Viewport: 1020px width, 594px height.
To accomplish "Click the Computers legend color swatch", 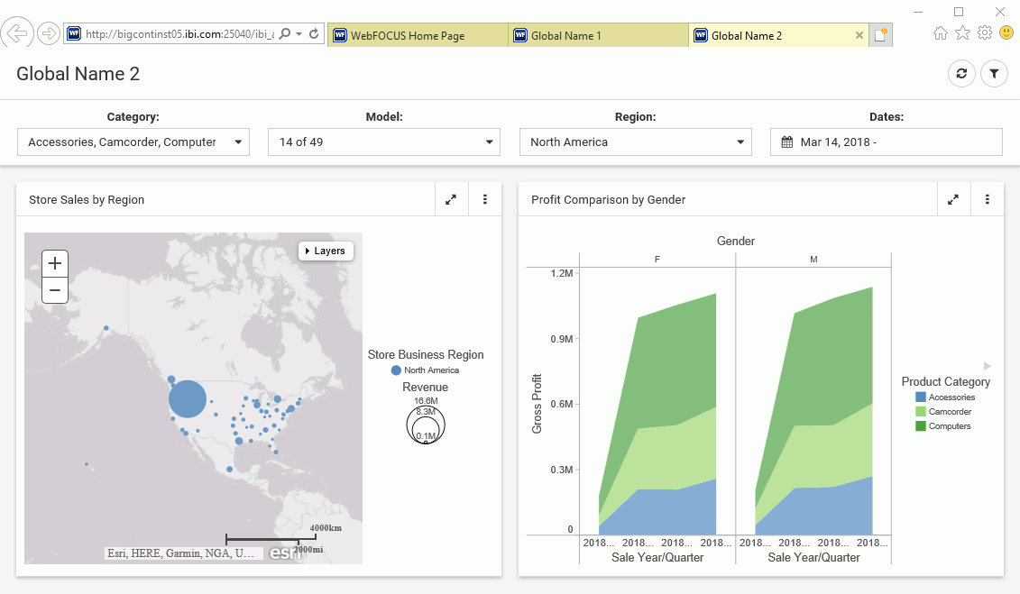I will (921, 426).
